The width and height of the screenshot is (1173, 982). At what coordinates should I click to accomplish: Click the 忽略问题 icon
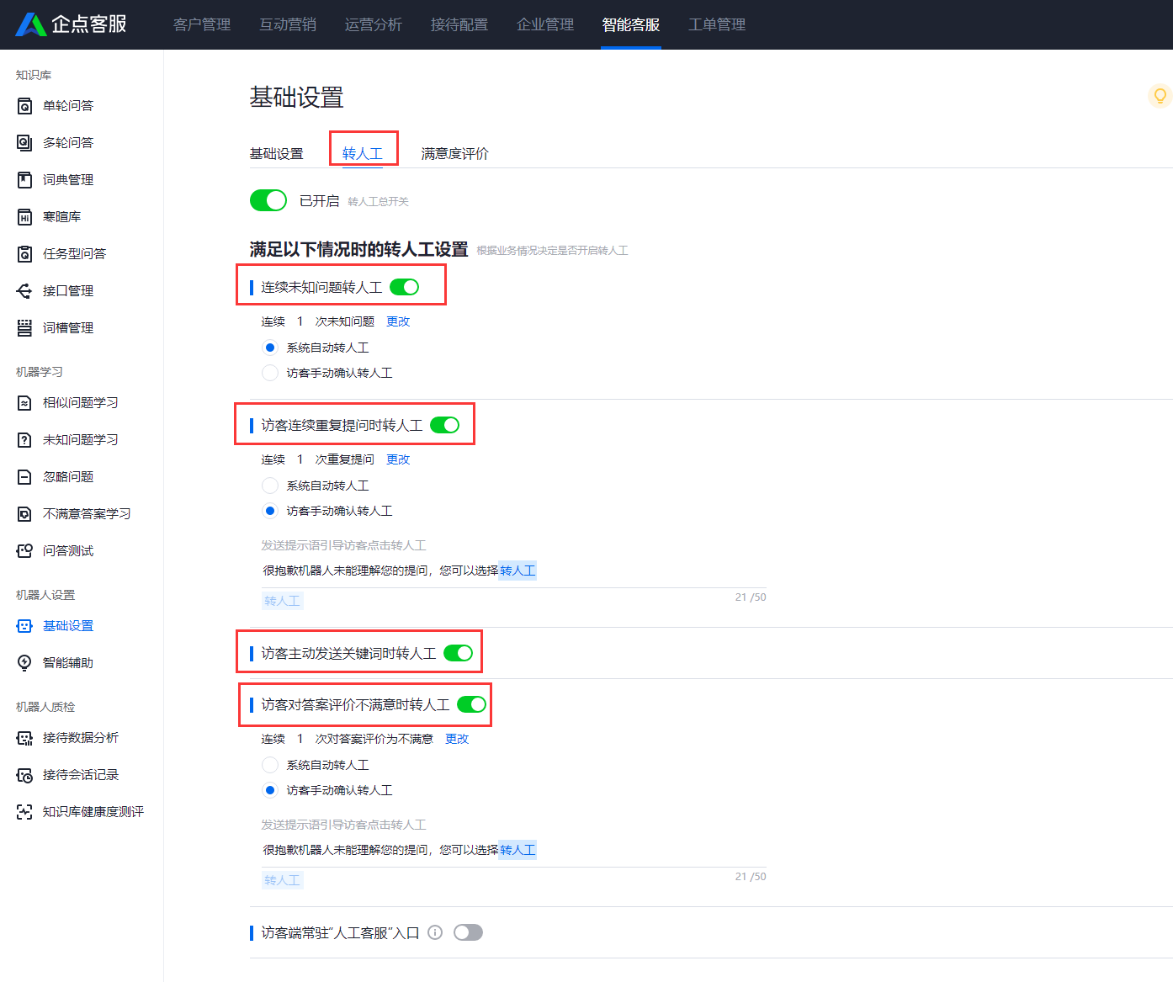pos(25,477)
